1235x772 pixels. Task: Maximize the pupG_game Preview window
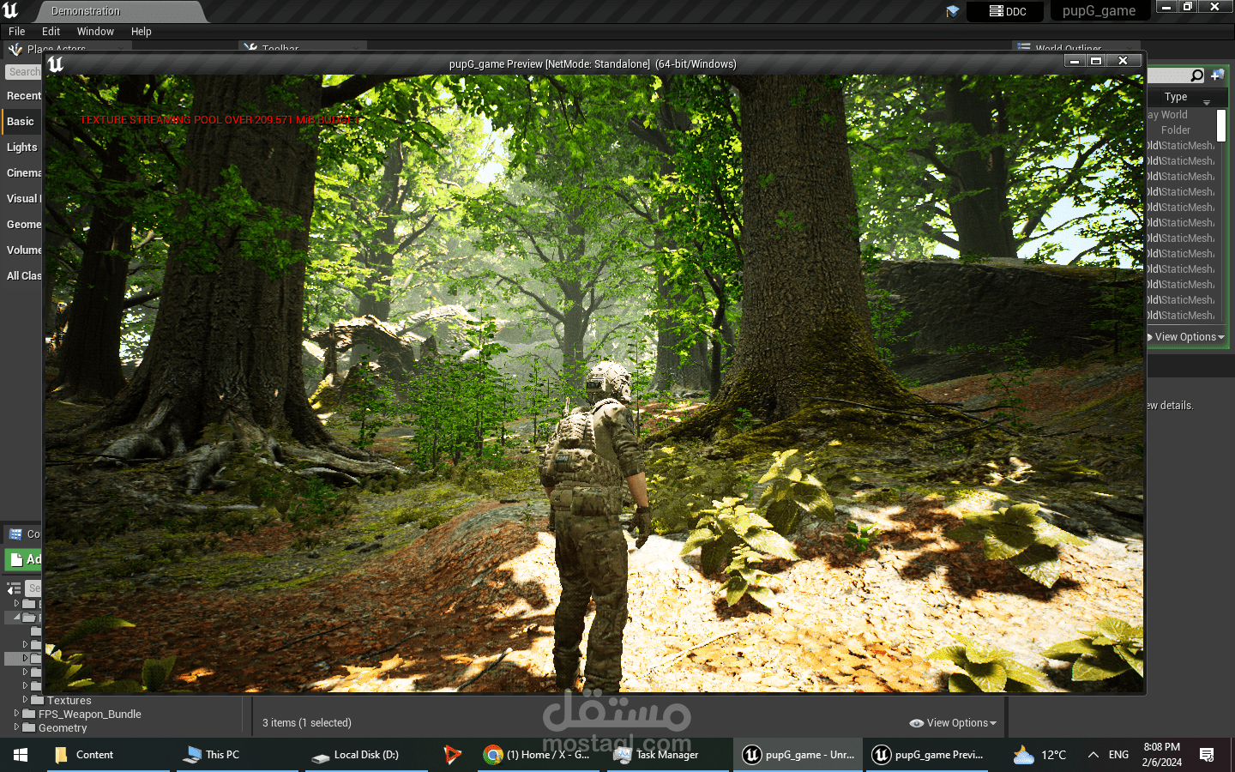[1095, 61]
